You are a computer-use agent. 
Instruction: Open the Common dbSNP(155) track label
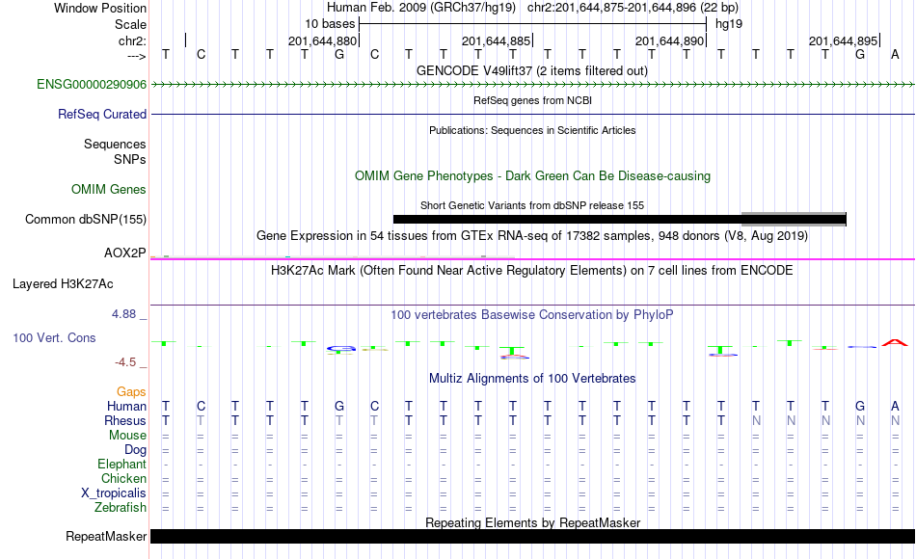tap(86, 219)
